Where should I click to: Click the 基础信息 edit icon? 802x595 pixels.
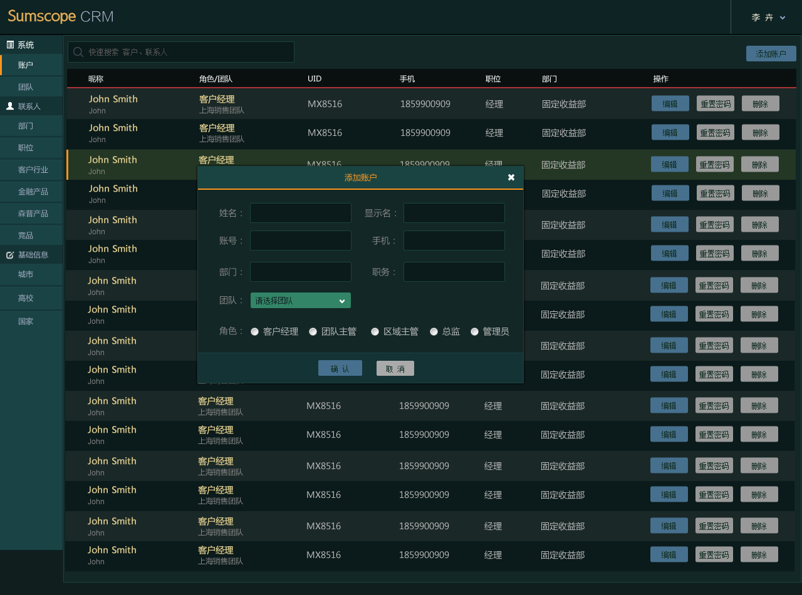pos(10,255)
